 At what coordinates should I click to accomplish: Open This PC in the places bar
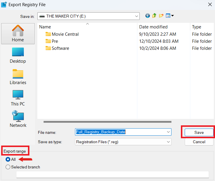(x=18, y=98)
